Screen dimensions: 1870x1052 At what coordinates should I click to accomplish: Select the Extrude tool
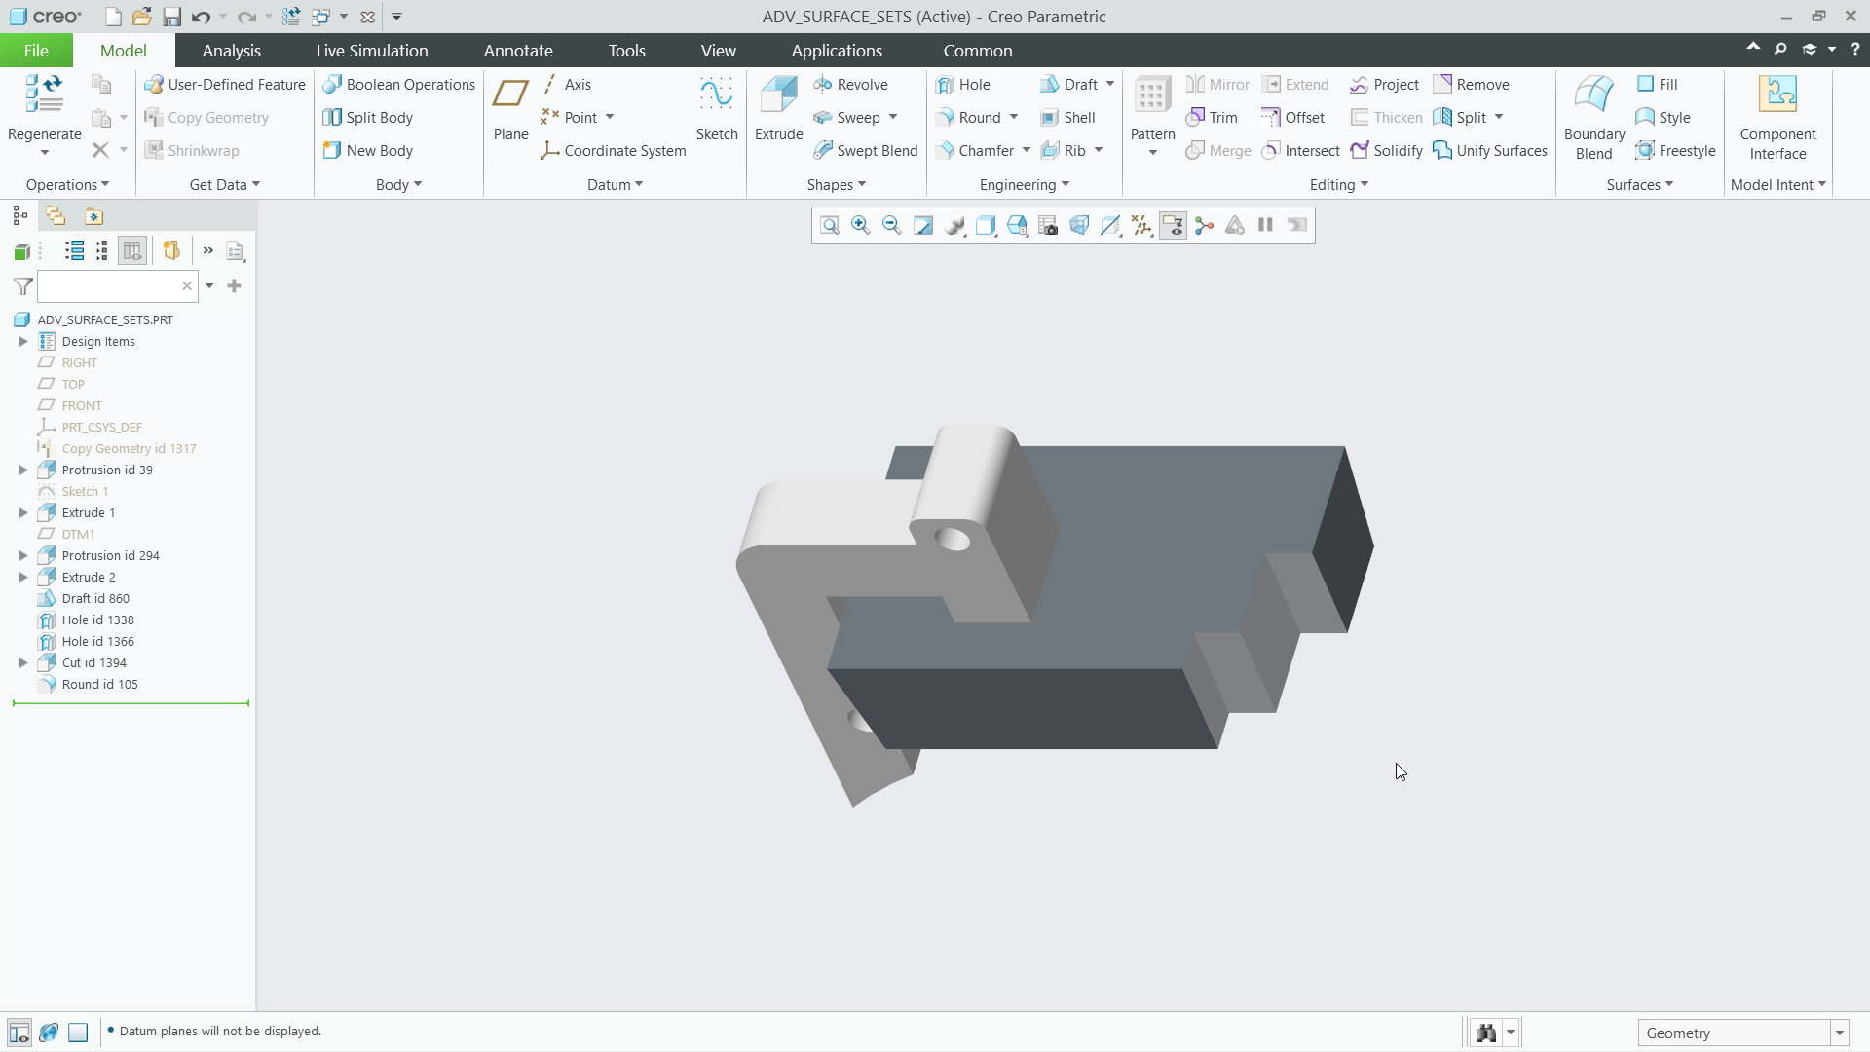(x=777, y=107)
